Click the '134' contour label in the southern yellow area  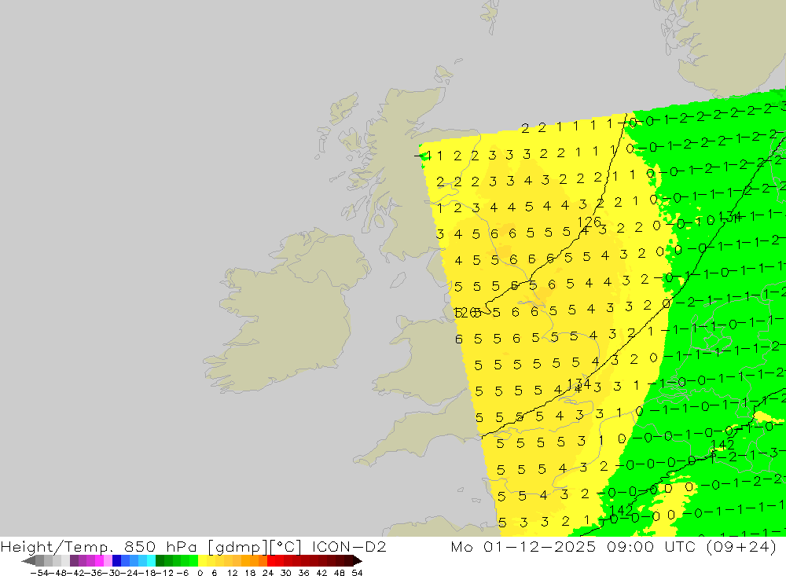pyautogui.click(x=578, y=384)
